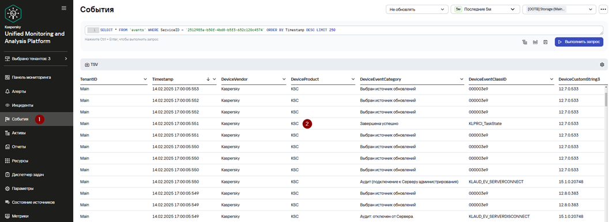Export events with the TSV button
The image size is (613, 222).
pyautogui.click(x=92, y=65)
